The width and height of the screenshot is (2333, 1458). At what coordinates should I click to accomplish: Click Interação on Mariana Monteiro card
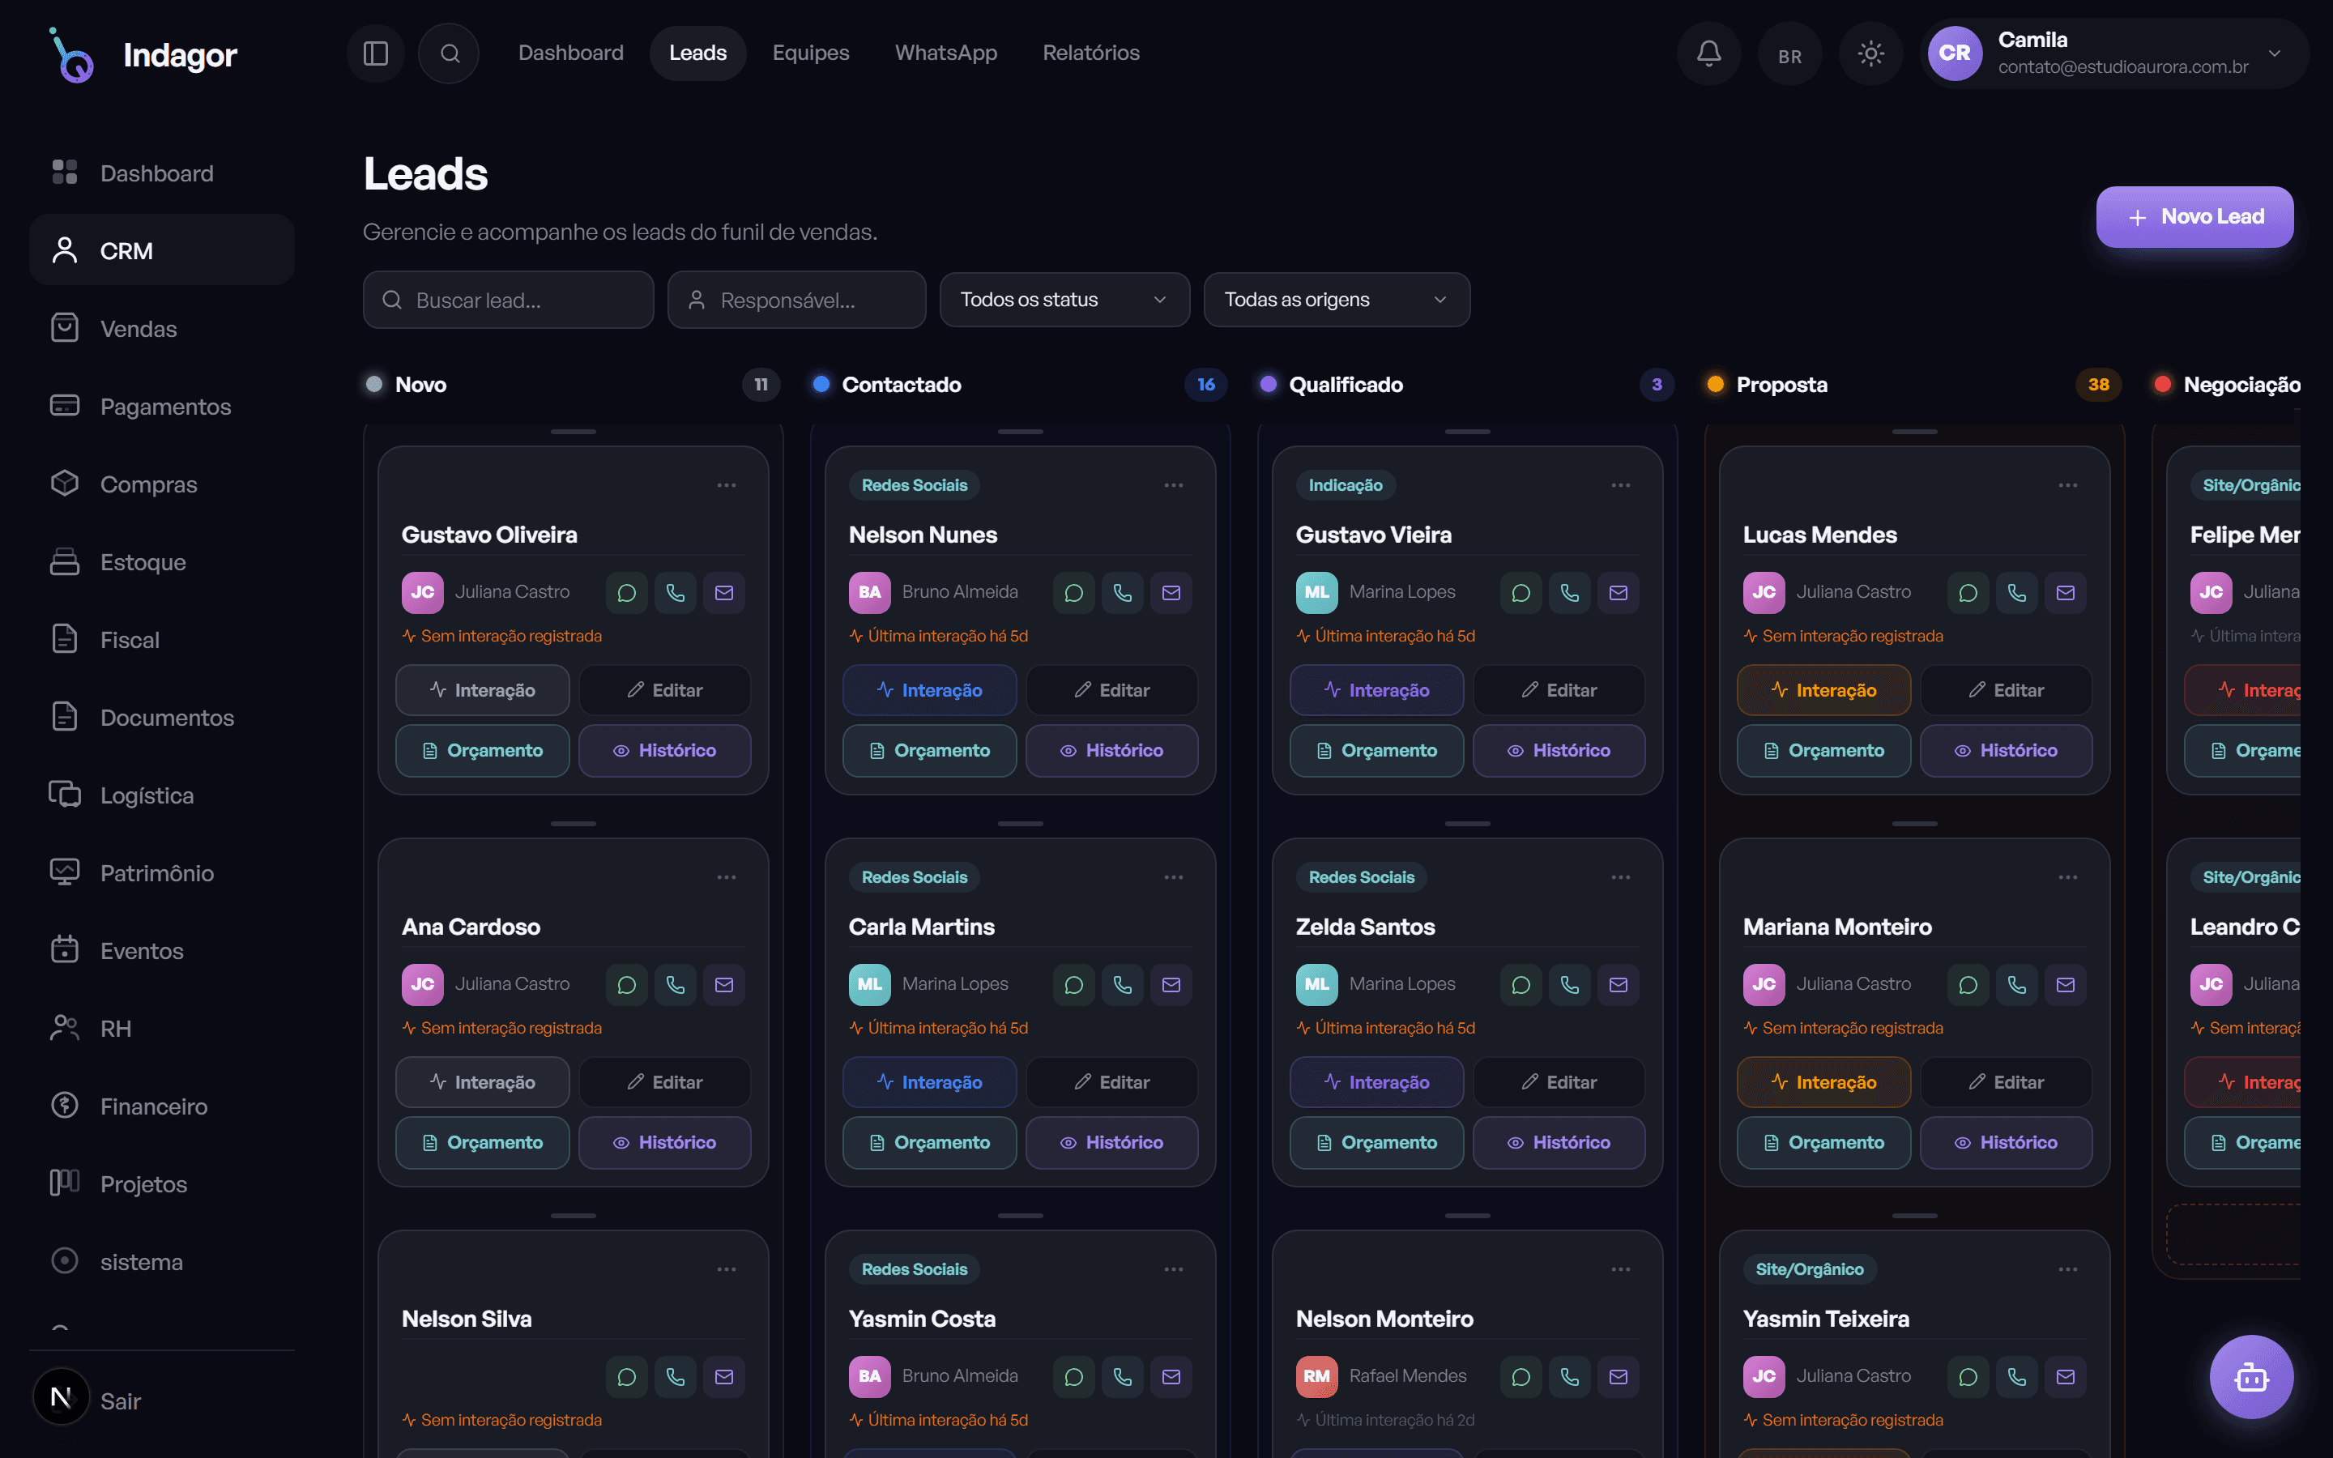1824,1082
